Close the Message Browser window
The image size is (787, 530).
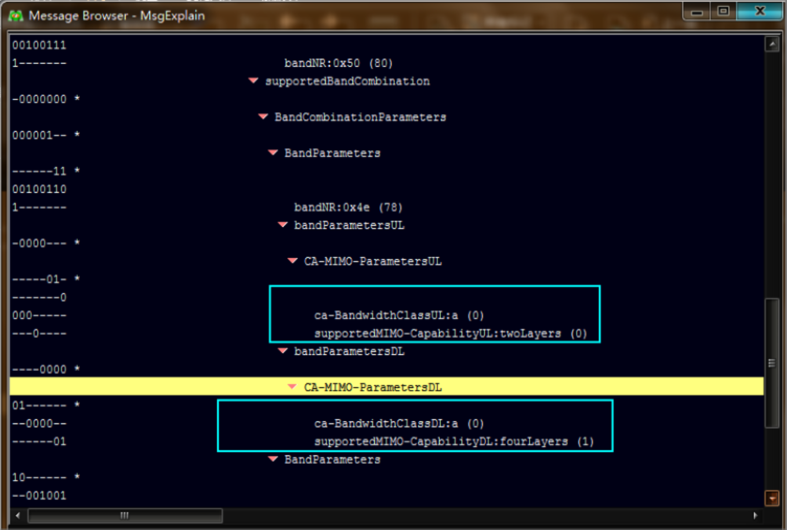click(759, 11)
